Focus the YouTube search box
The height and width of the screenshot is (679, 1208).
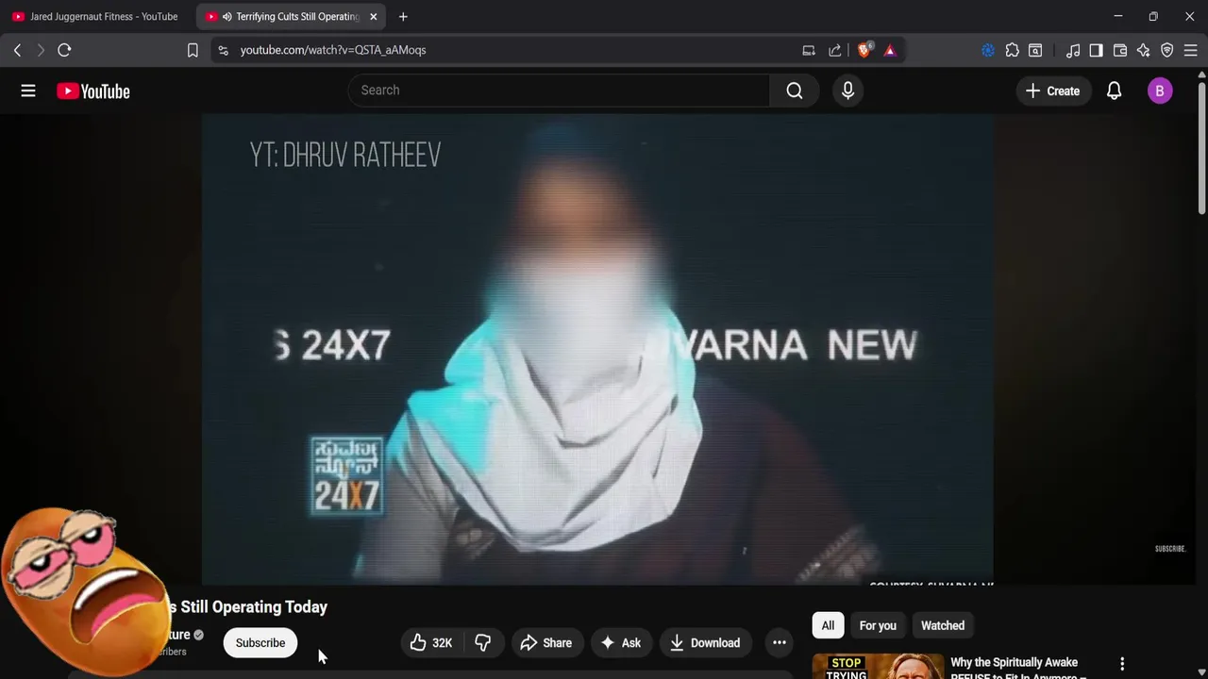tap(559, 91)
